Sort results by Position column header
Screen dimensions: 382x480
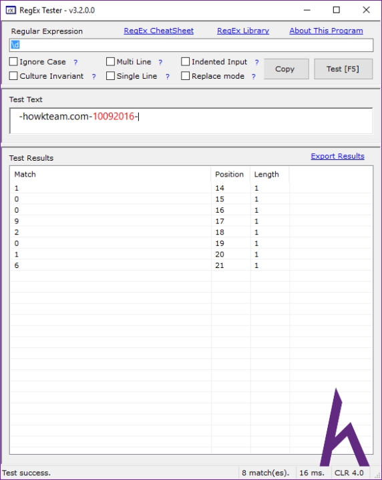click(x=230, y=174)
